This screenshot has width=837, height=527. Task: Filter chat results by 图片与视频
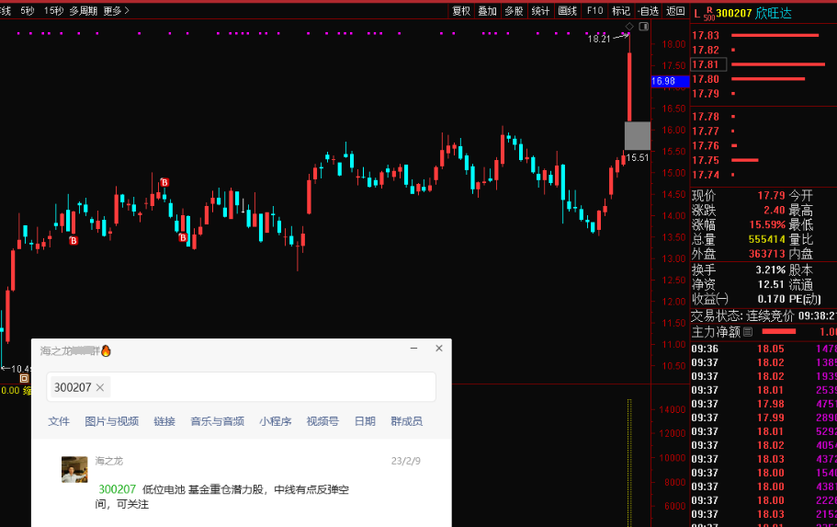111,421
